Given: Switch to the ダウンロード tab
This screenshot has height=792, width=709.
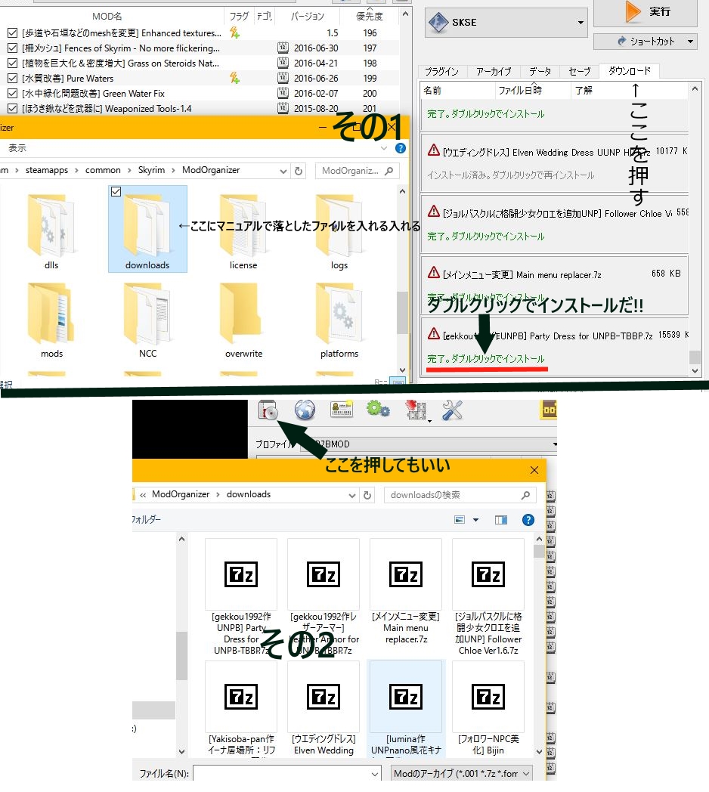Looking at the screenshot, I should pyautogui.click(x=629, y=71).
